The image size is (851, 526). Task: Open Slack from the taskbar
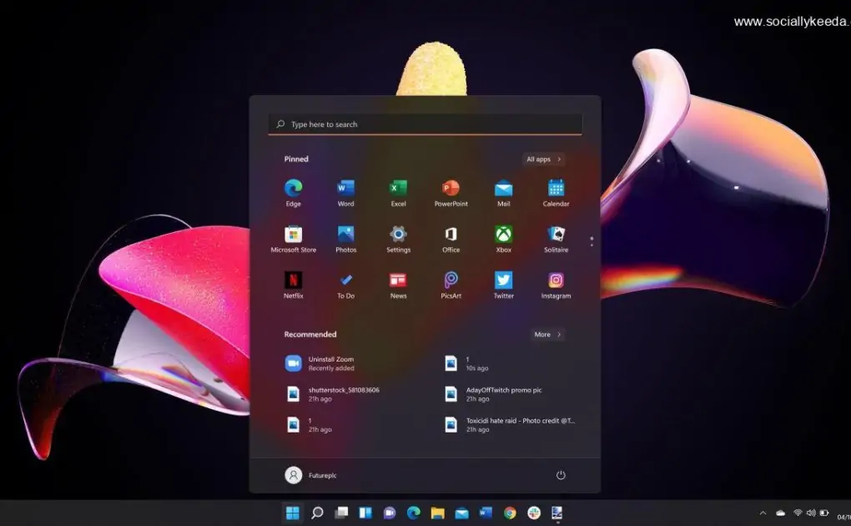[x=534, y=513]
